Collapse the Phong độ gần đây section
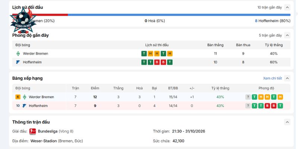This screenshot has width=298, height=149. [287, 35]
